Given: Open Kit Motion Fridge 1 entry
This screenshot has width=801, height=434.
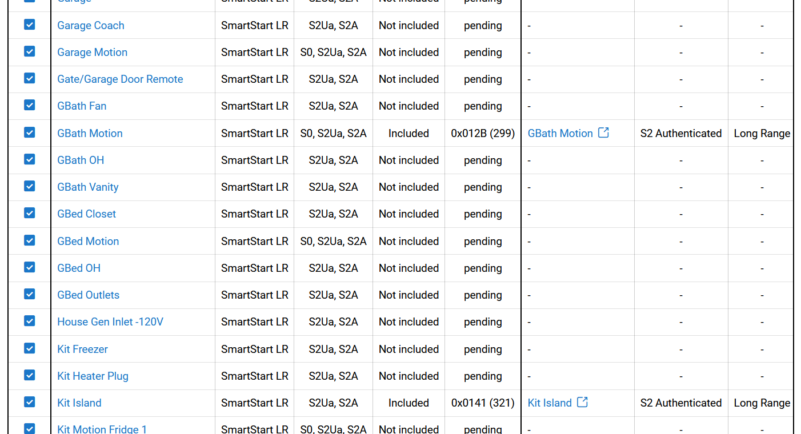Looking at the screenshot, I should click(x=102, y=429).
